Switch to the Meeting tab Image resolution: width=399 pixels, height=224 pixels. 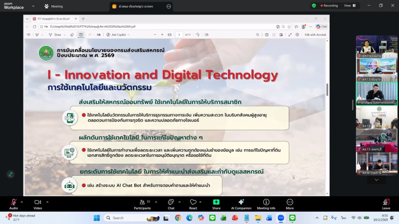[54, 6]
